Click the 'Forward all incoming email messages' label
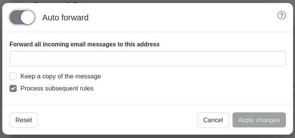 coord(84,44)
